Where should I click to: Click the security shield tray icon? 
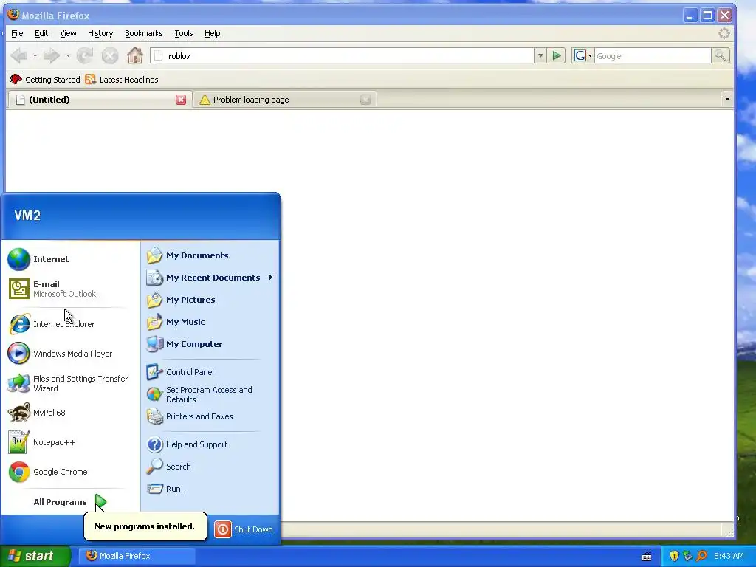674,556
